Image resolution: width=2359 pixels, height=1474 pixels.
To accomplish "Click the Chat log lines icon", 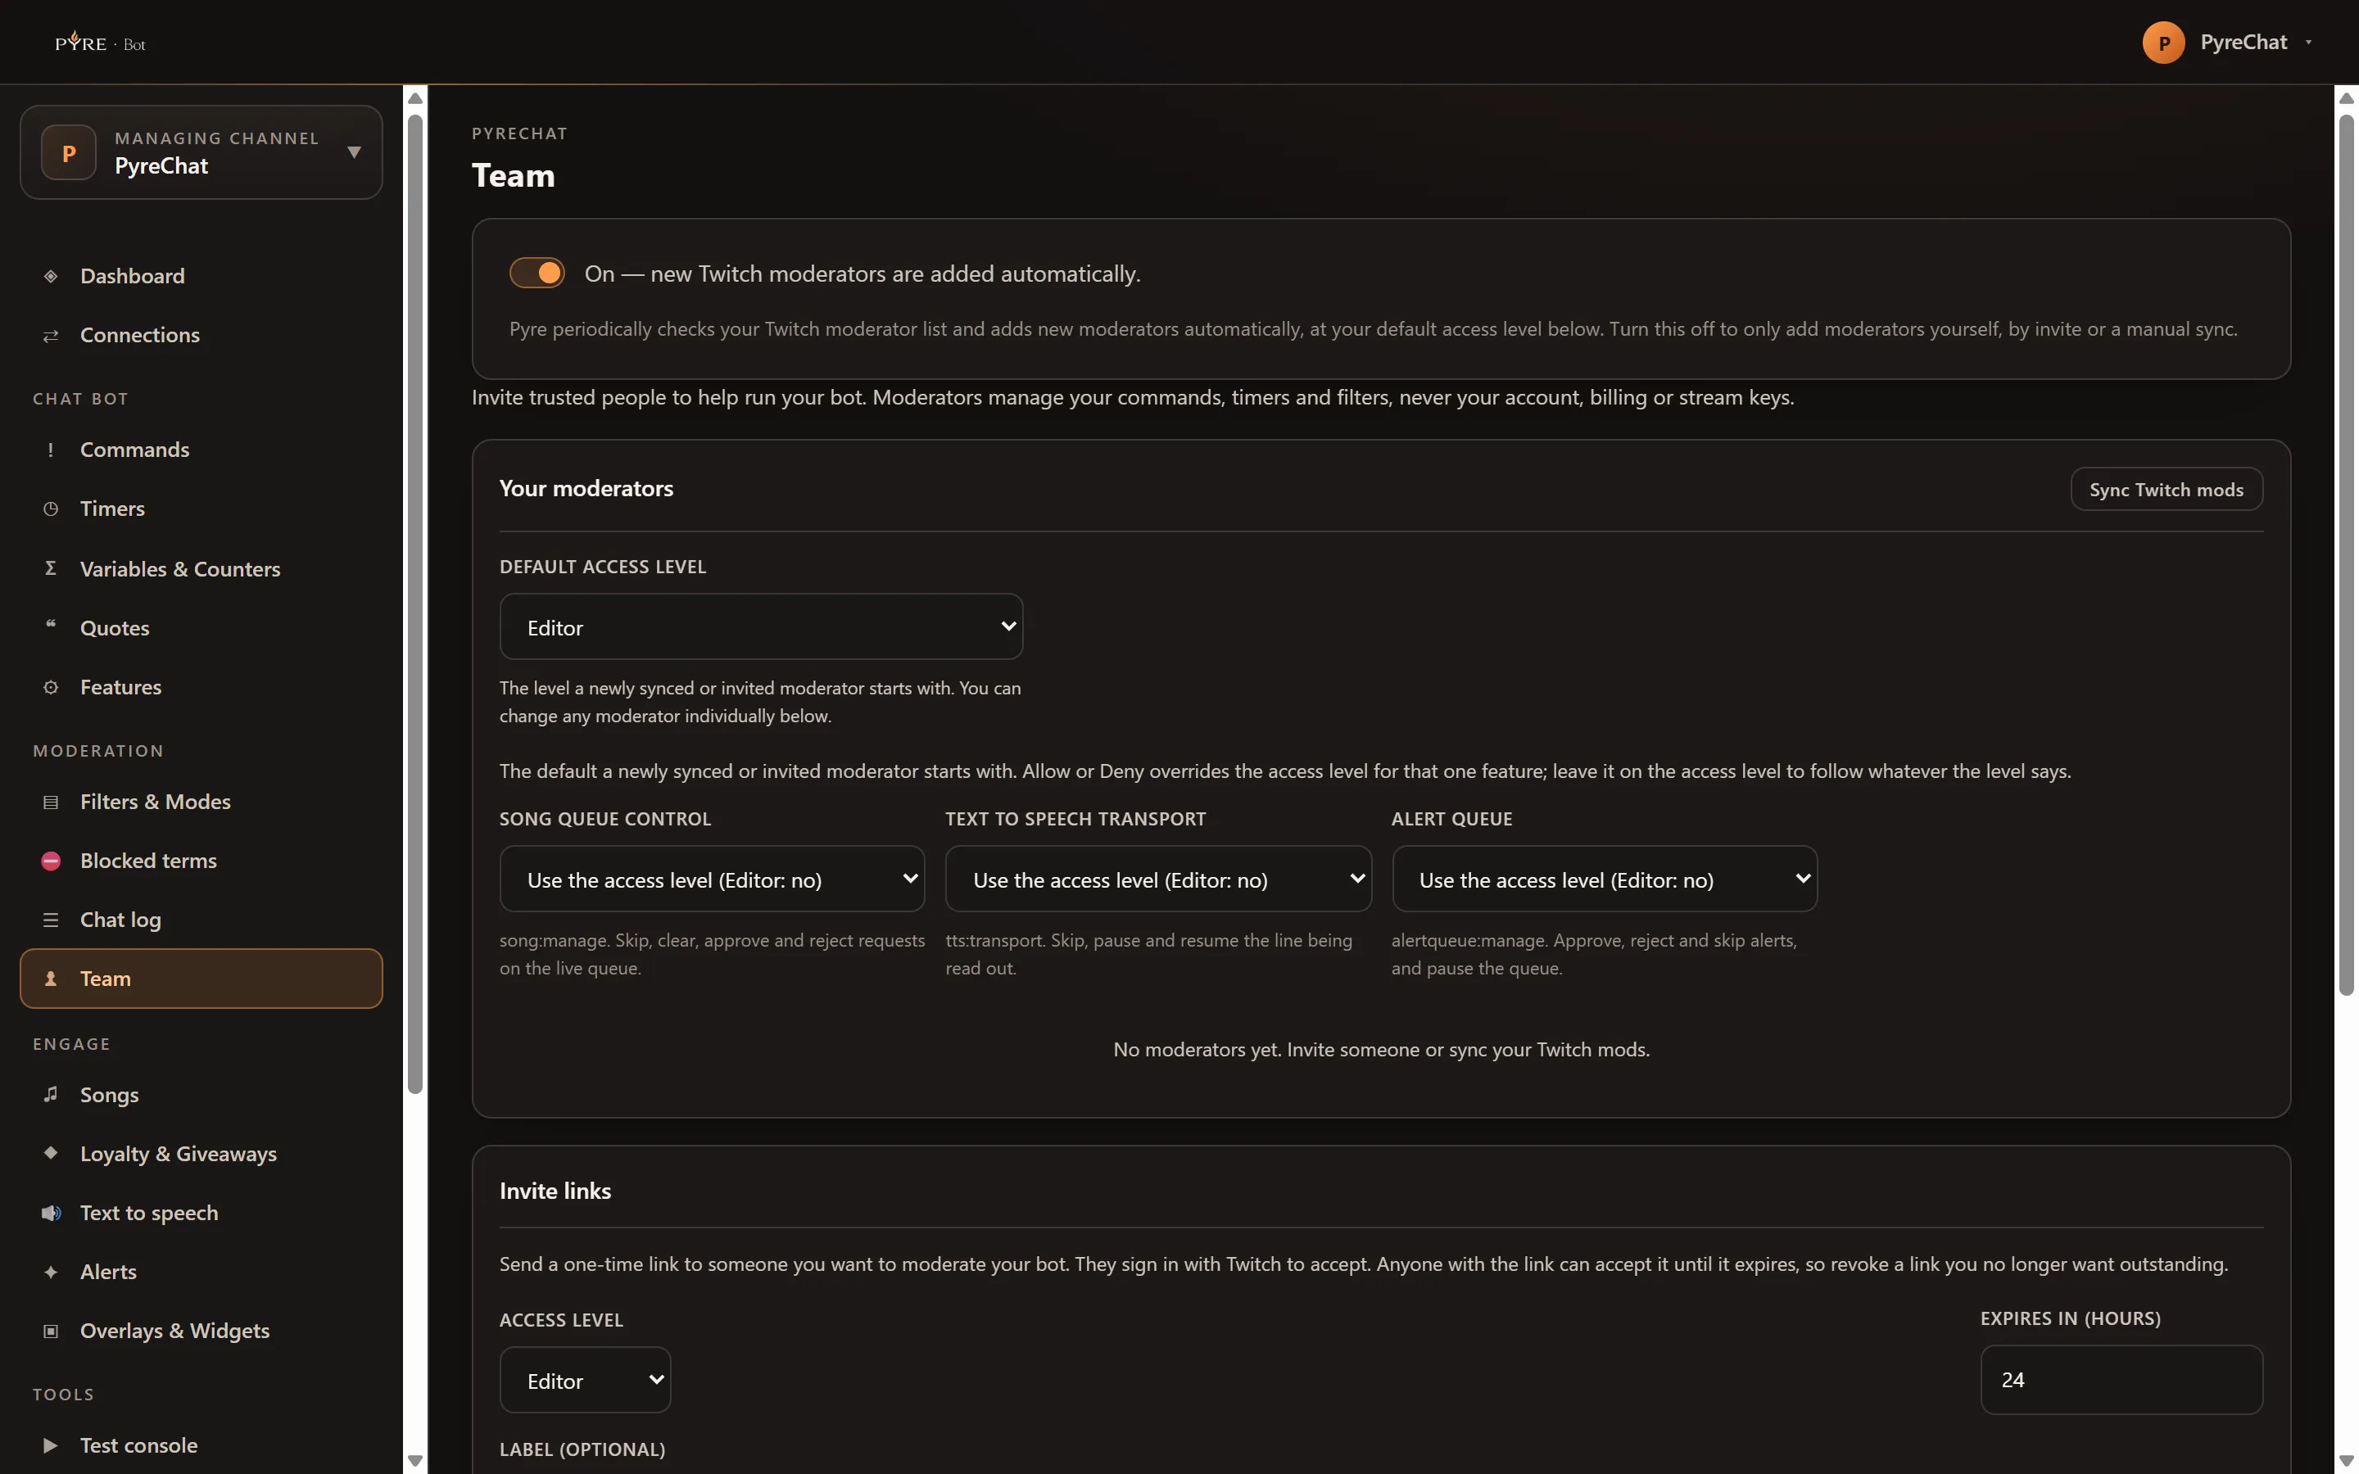I will click(x=51, y=920).
